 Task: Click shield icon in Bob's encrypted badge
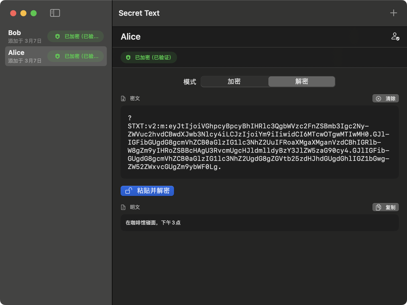coord(57,36)
